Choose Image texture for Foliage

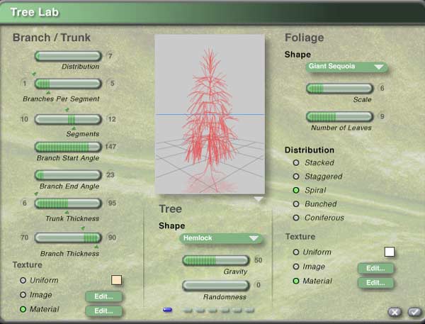(295, 267)
